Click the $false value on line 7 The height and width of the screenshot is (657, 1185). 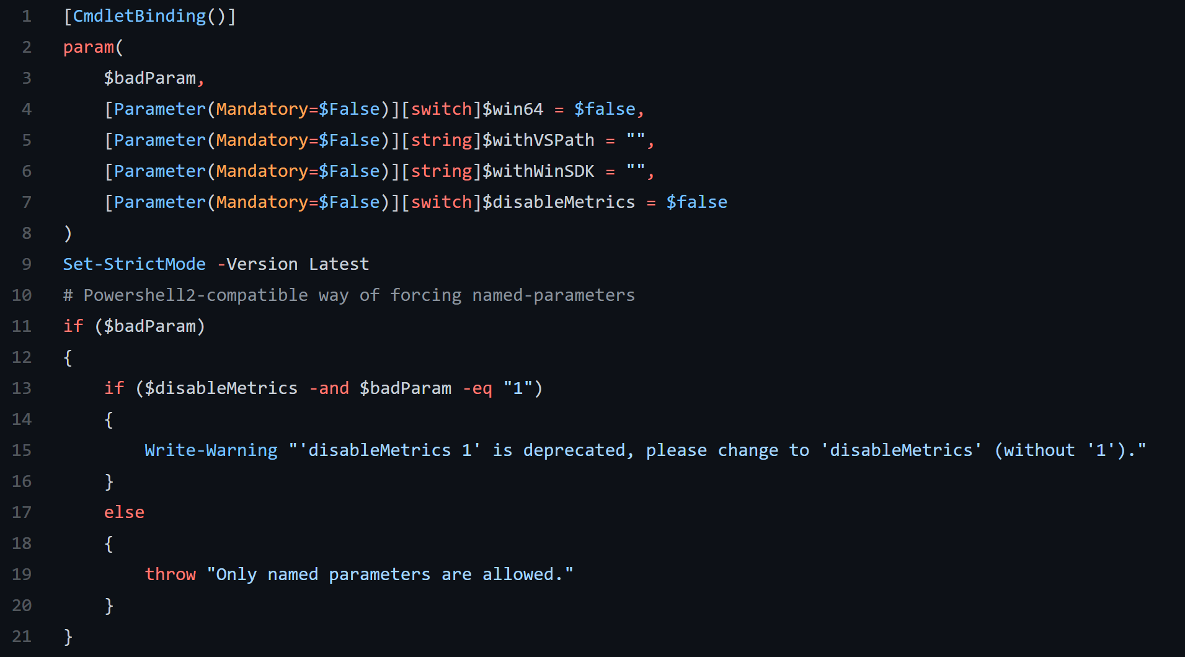[696, 202]
